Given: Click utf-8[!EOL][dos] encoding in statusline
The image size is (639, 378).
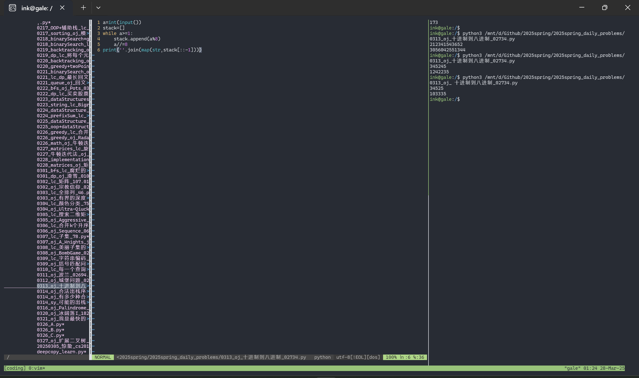Looking at the screenshot, I should 358,357.
